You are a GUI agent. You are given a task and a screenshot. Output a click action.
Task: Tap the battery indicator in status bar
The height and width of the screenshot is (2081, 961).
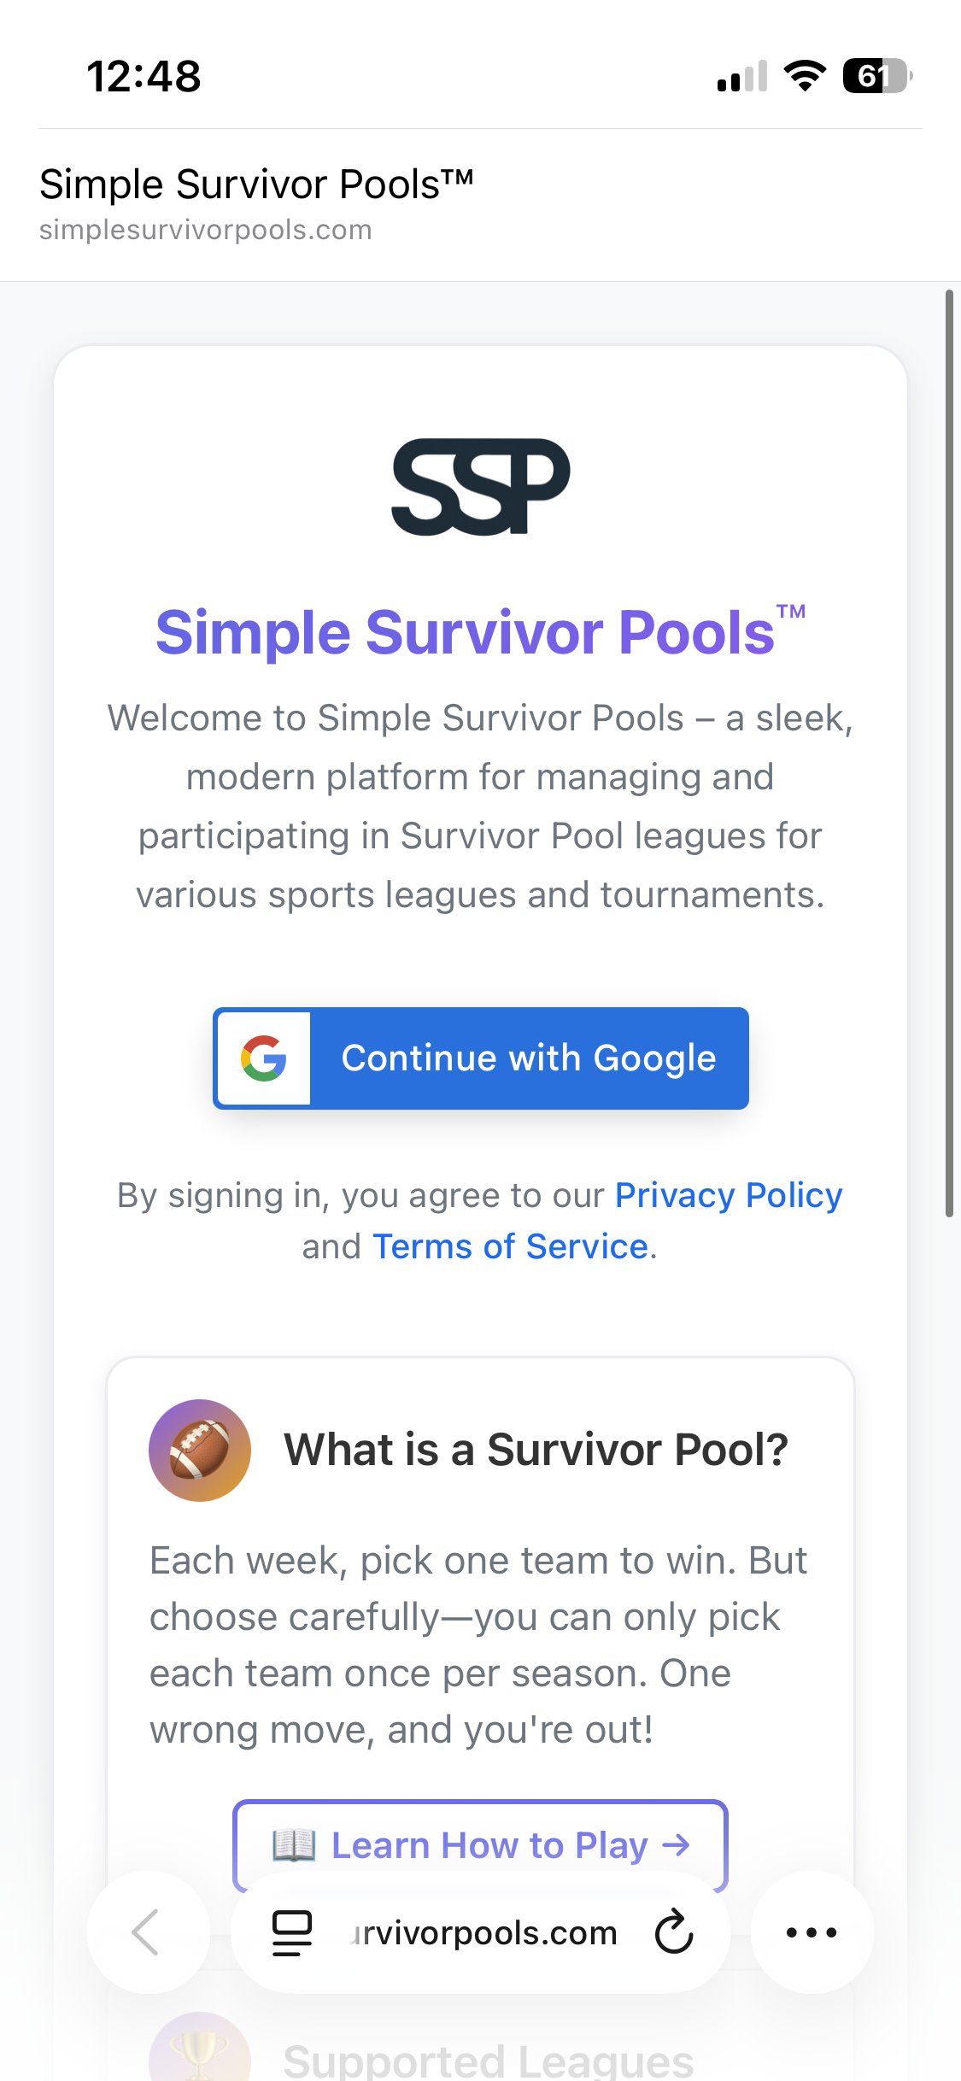pyautogui.click(x=877, y=76)
